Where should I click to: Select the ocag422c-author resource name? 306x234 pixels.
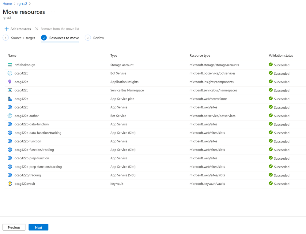pyautogui.click(x=27, y=116)
